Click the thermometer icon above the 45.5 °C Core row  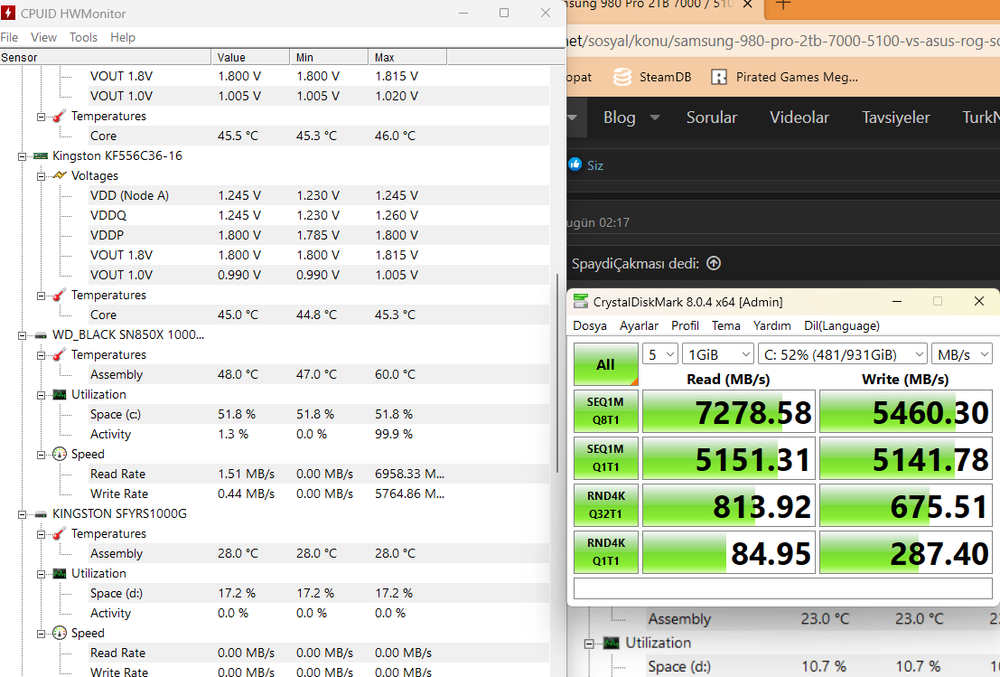tap(60, 116)
